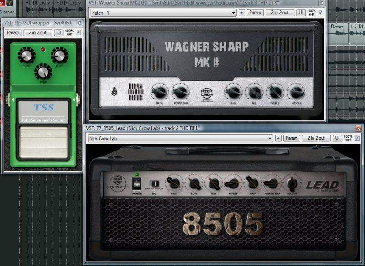Click the 8505 metal number badge
This screenshot has height=266, width=365.
coord(223,224)
